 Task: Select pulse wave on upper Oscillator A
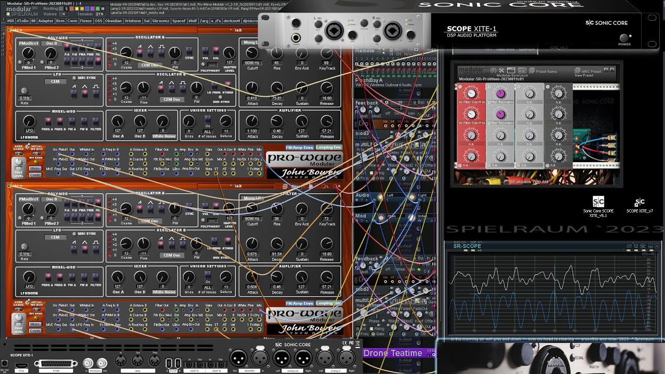[162, 52]
